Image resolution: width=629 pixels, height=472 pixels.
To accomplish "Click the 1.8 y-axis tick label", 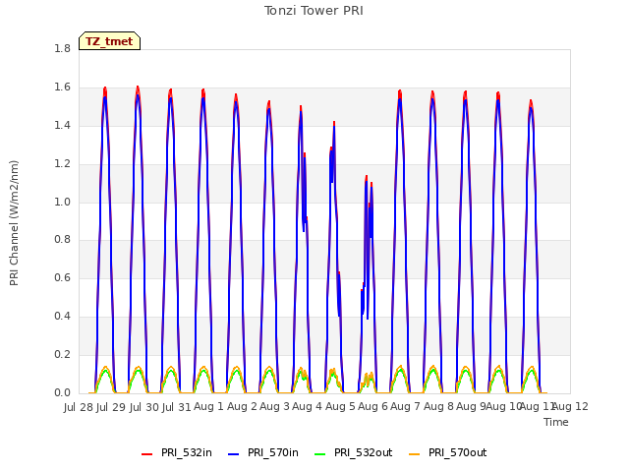I will pyautogui.click(x=63, y=48).
